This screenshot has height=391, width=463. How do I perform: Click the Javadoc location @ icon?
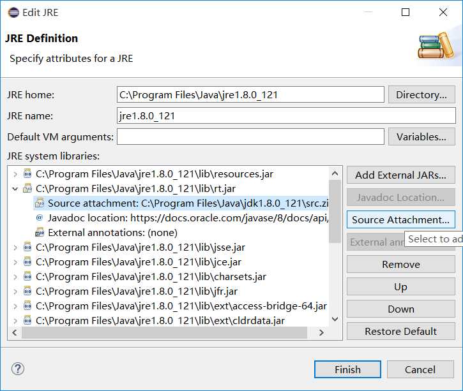tap(40, 218)
